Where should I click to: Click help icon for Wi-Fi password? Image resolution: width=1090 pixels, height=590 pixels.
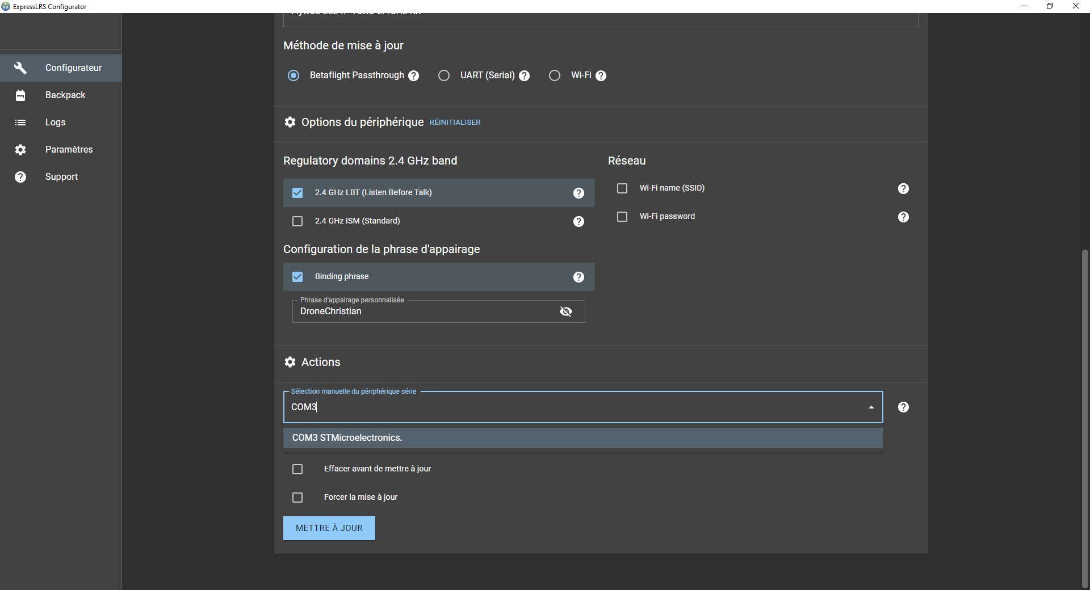[x=903, y=217]
